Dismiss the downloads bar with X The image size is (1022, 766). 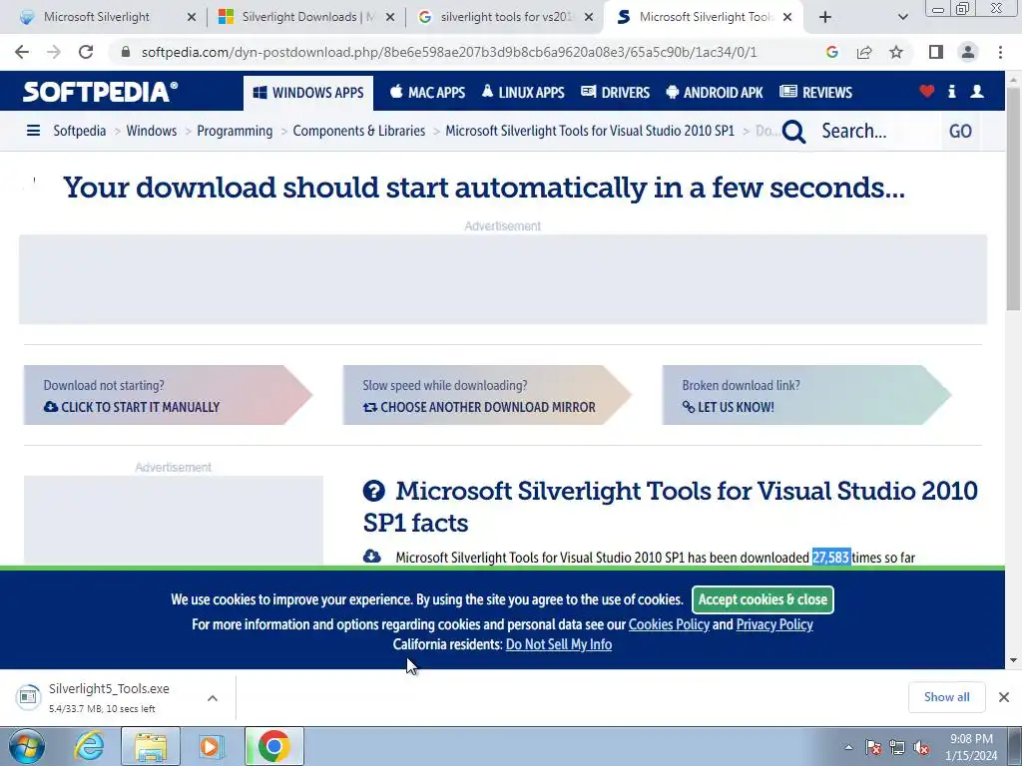click(x=1004, y=697)
